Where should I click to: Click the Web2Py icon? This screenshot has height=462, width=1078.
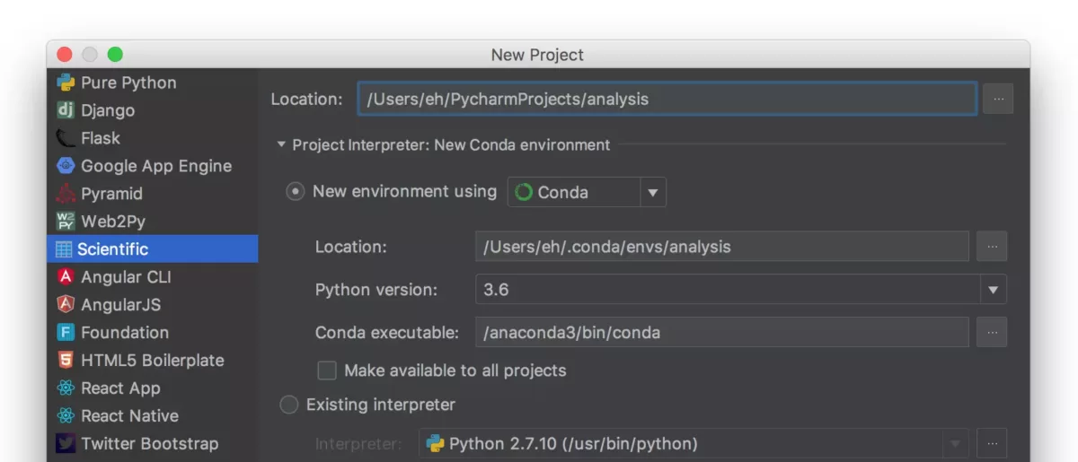click(66, 222)
